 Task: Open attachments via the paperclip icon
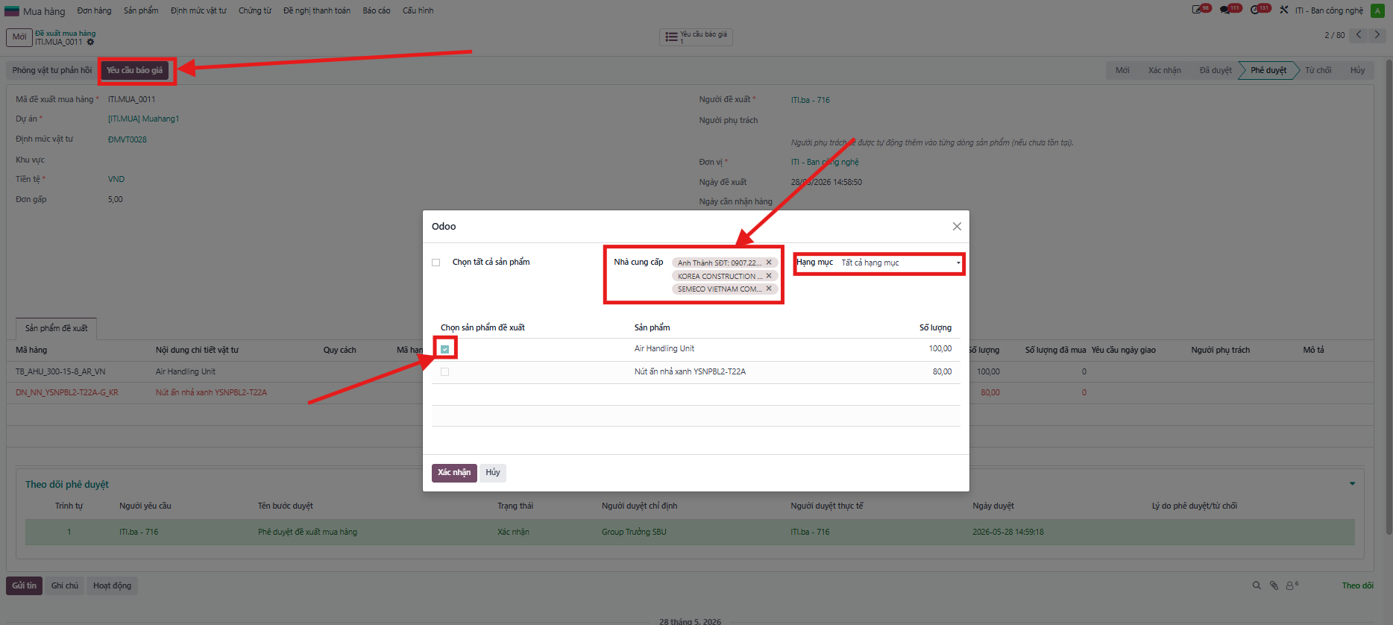[x=1274, y=585]
